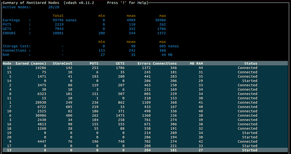Select highlighted row for node 13
This screenshot has height=154, width=291.
pyautogui.click(x=145, y=150)
